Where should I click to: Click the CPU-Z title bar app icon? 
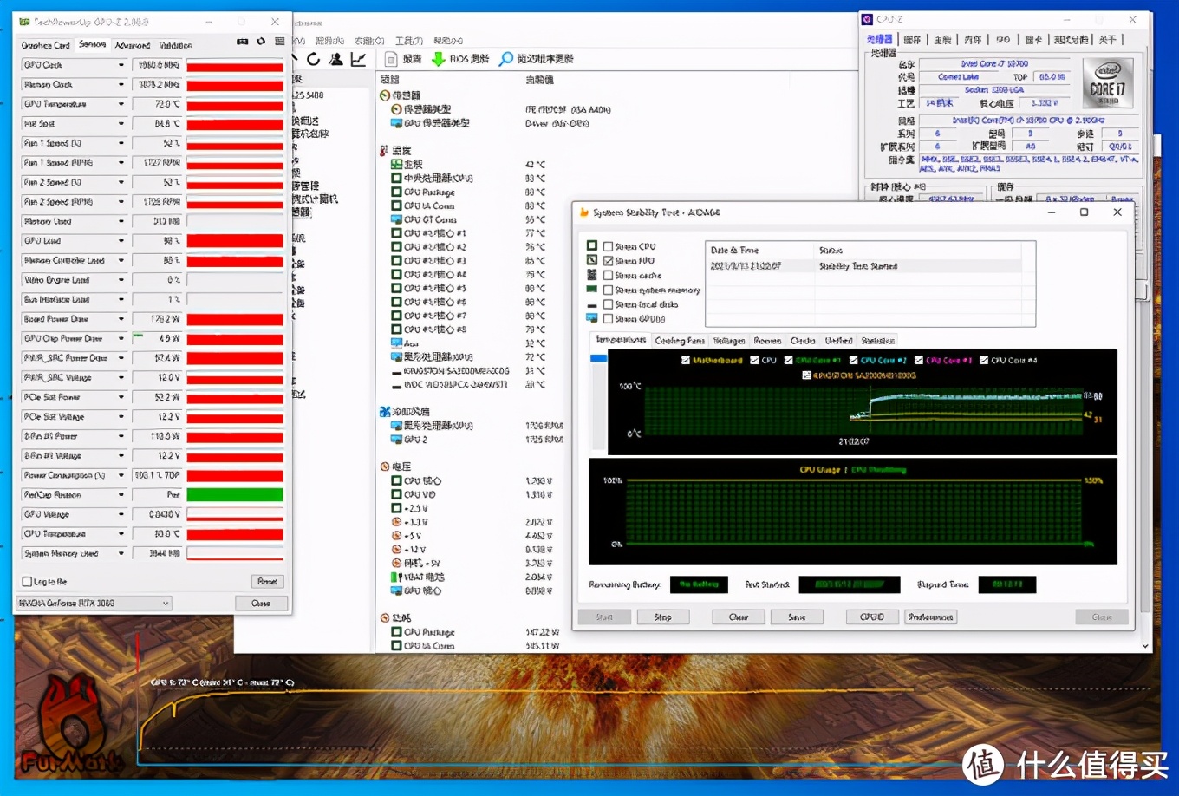[x=867, y=19]
